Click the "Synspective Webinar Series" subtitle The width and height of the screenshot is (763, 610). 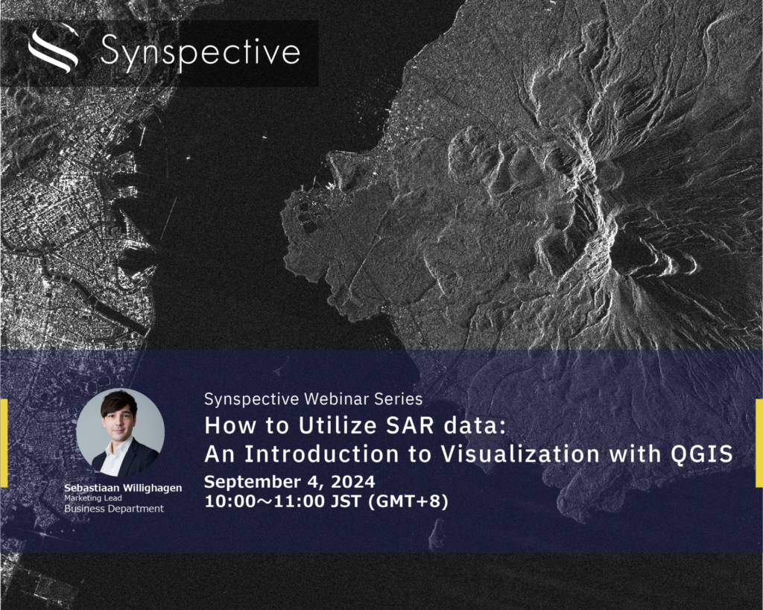(314, 399)
